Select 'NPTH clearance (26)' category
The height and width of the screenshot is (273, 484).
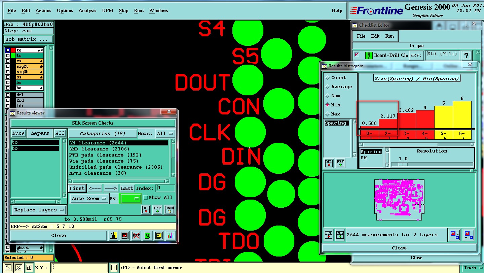coord(98,173)
